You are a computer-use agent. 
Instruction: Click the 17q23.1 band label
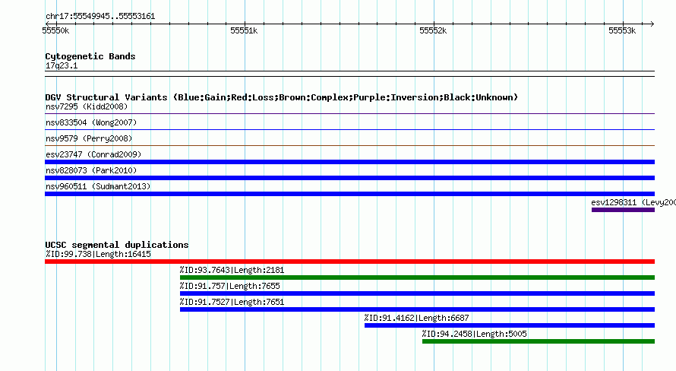(x=62, y=65)
